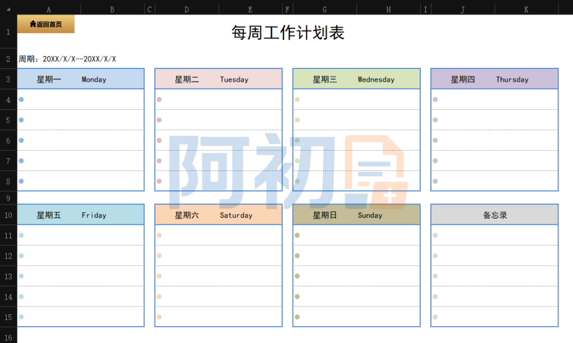Click Saturday's first task line in row 11
573x343 pixels.
point(219,235)
